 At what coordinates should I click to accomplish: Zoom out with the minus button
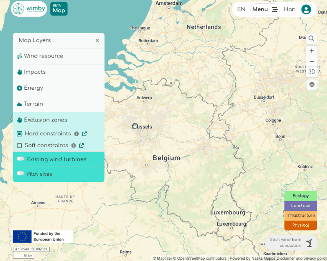311,62
